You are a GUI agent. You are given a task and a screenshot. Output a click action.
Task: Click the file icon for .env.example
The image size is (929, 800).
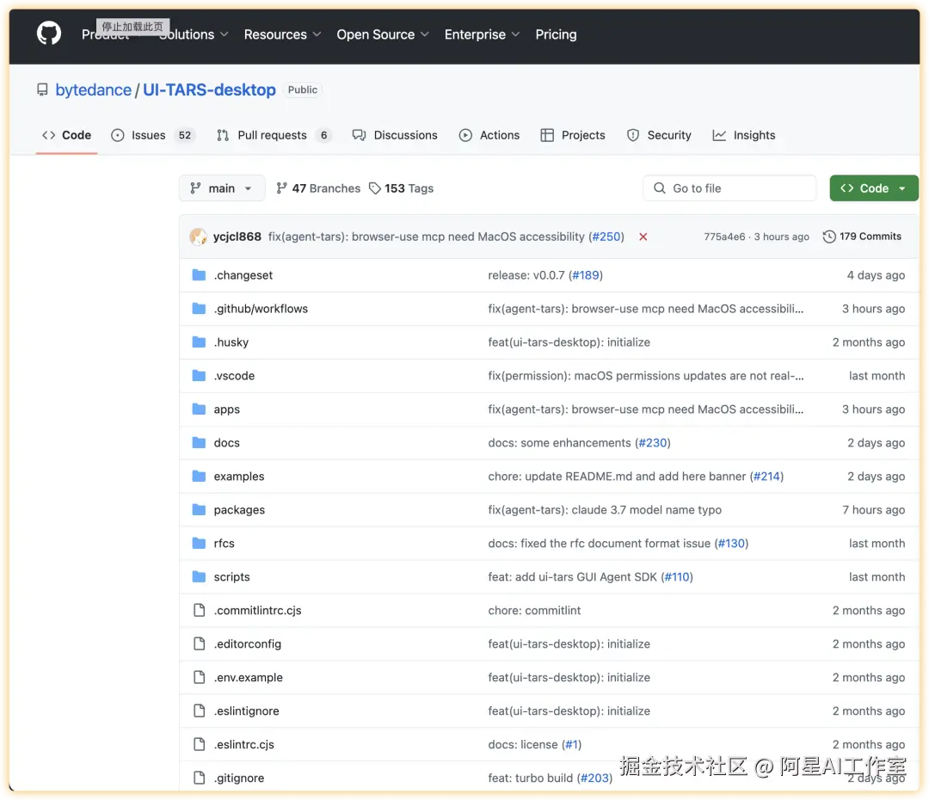[x=200, y=677]
